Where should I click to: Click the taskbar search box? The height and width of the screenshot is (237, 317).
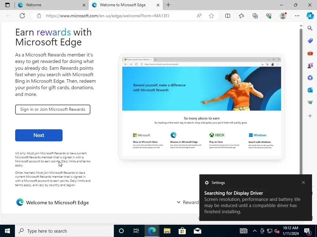64,231
